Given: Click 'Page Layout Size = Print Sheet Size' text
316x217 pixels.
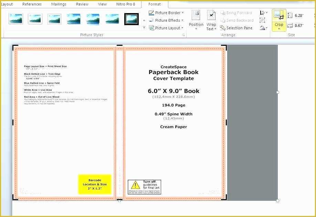Looking at the screenshot, I should (x=45, y=66).
